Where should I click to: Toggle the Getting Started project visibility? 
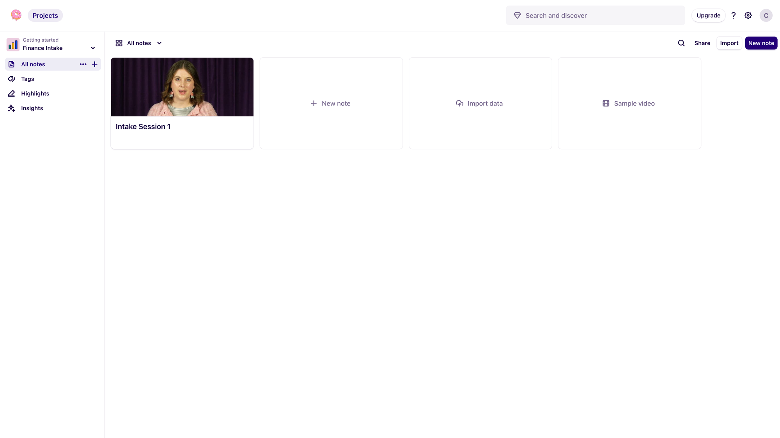92,47
